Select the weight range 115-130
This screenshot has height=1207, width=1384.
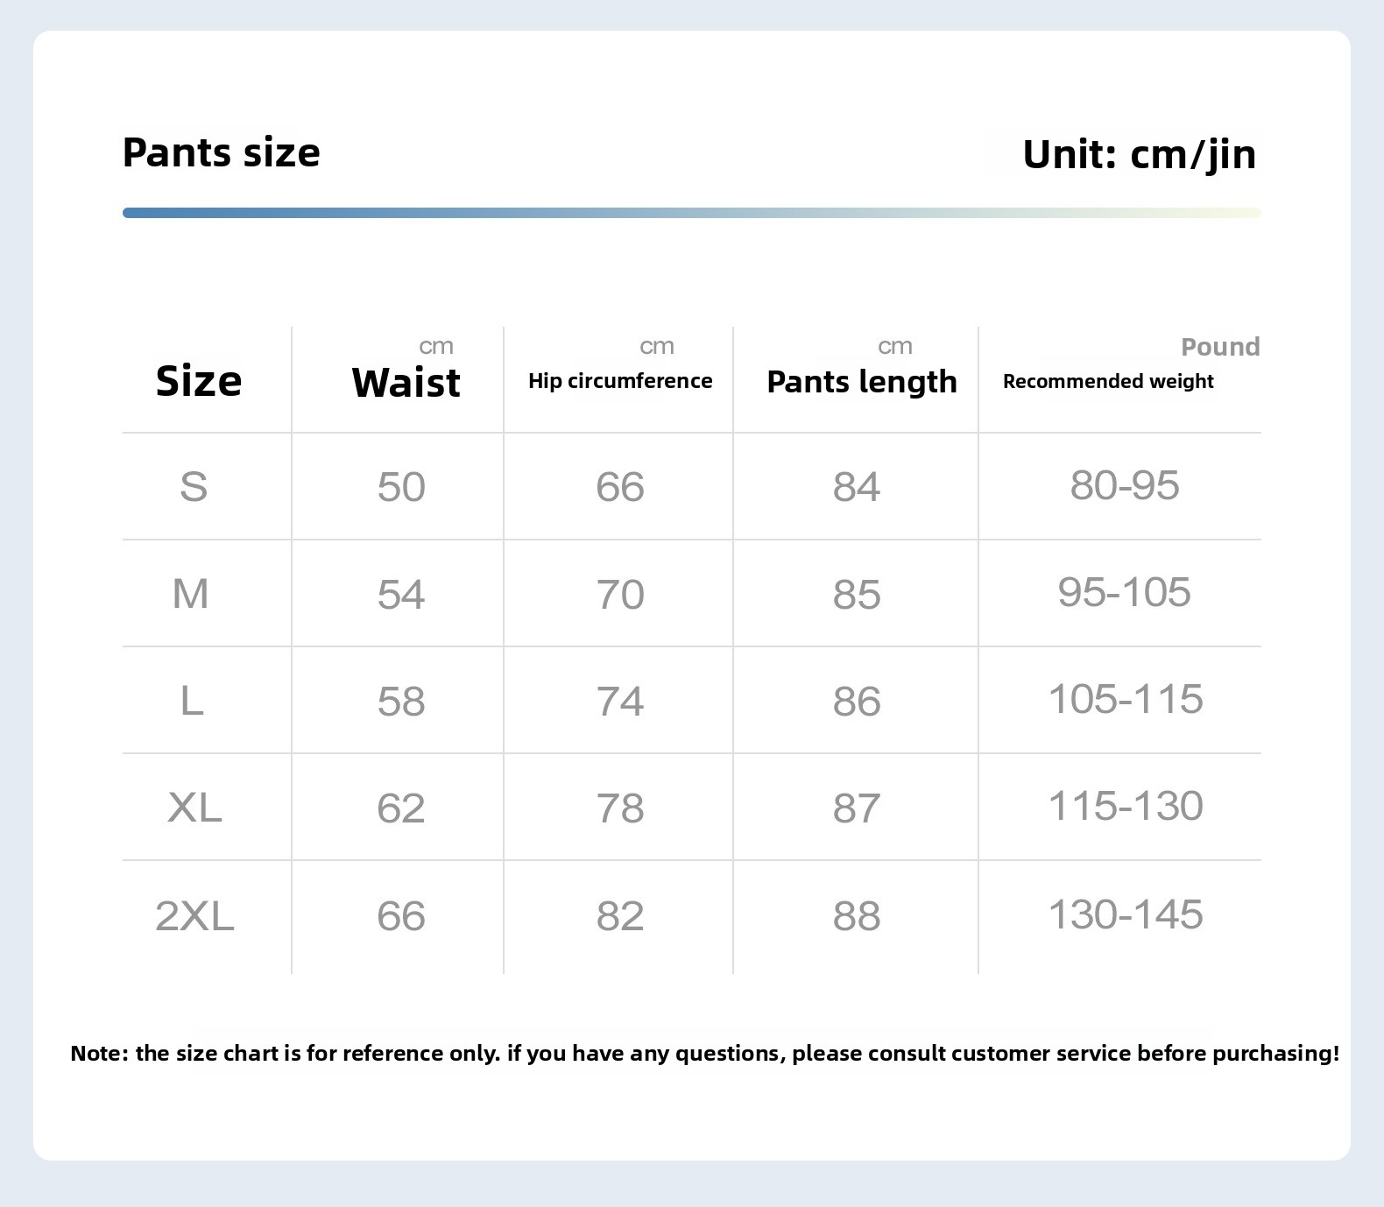click(1126, 806)
